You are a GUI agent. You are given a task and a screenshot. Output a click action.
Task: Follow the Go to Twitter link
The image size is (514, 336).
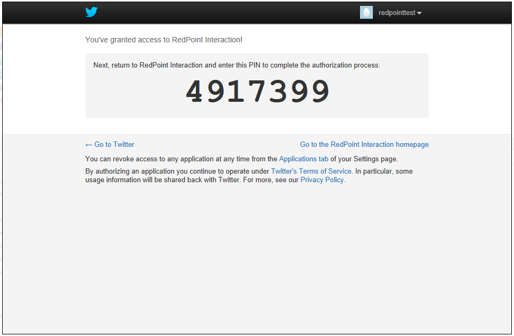tap(114, 145)
